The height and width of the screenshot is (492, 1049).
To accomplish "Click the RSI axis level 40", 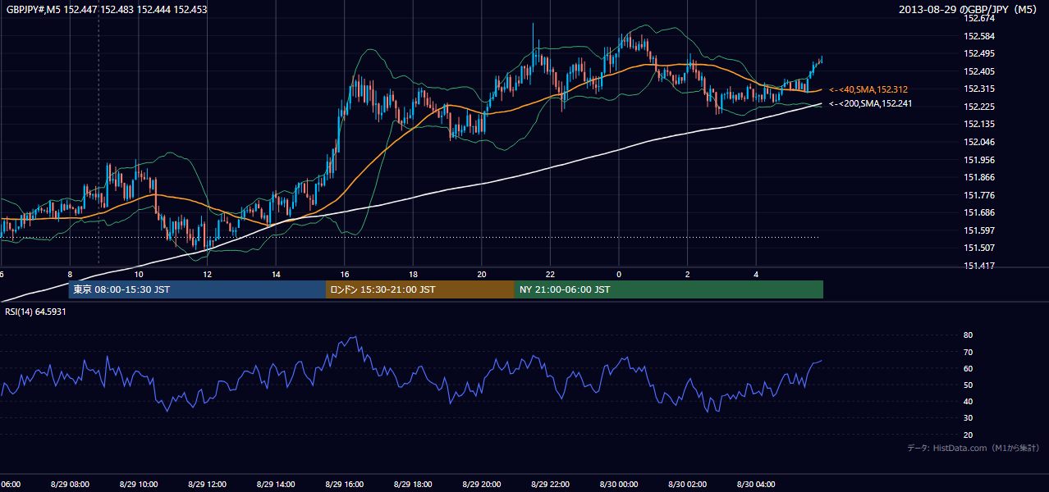I will [x=968, y=401].
